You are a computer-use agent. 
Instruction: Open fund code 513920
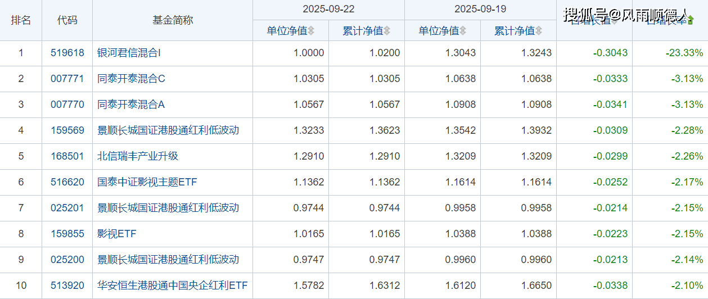coord(67,286)
